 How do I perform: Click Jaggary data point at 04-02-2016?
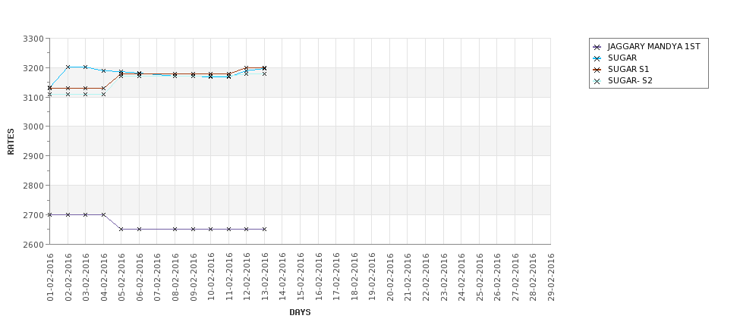[104, 215]
